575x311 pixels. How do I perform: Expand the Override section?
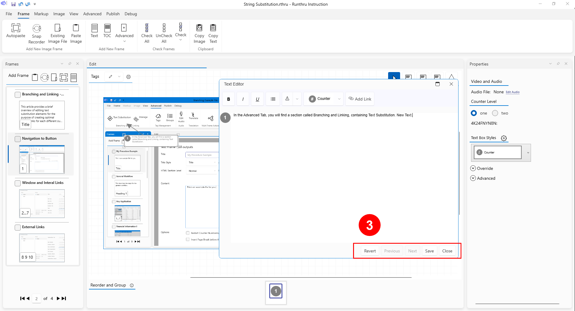click(x=473, y=168)
